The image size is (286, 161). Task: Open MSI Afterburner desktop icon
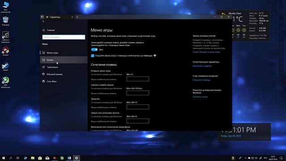pyautogui.click(x=5, y=82)
